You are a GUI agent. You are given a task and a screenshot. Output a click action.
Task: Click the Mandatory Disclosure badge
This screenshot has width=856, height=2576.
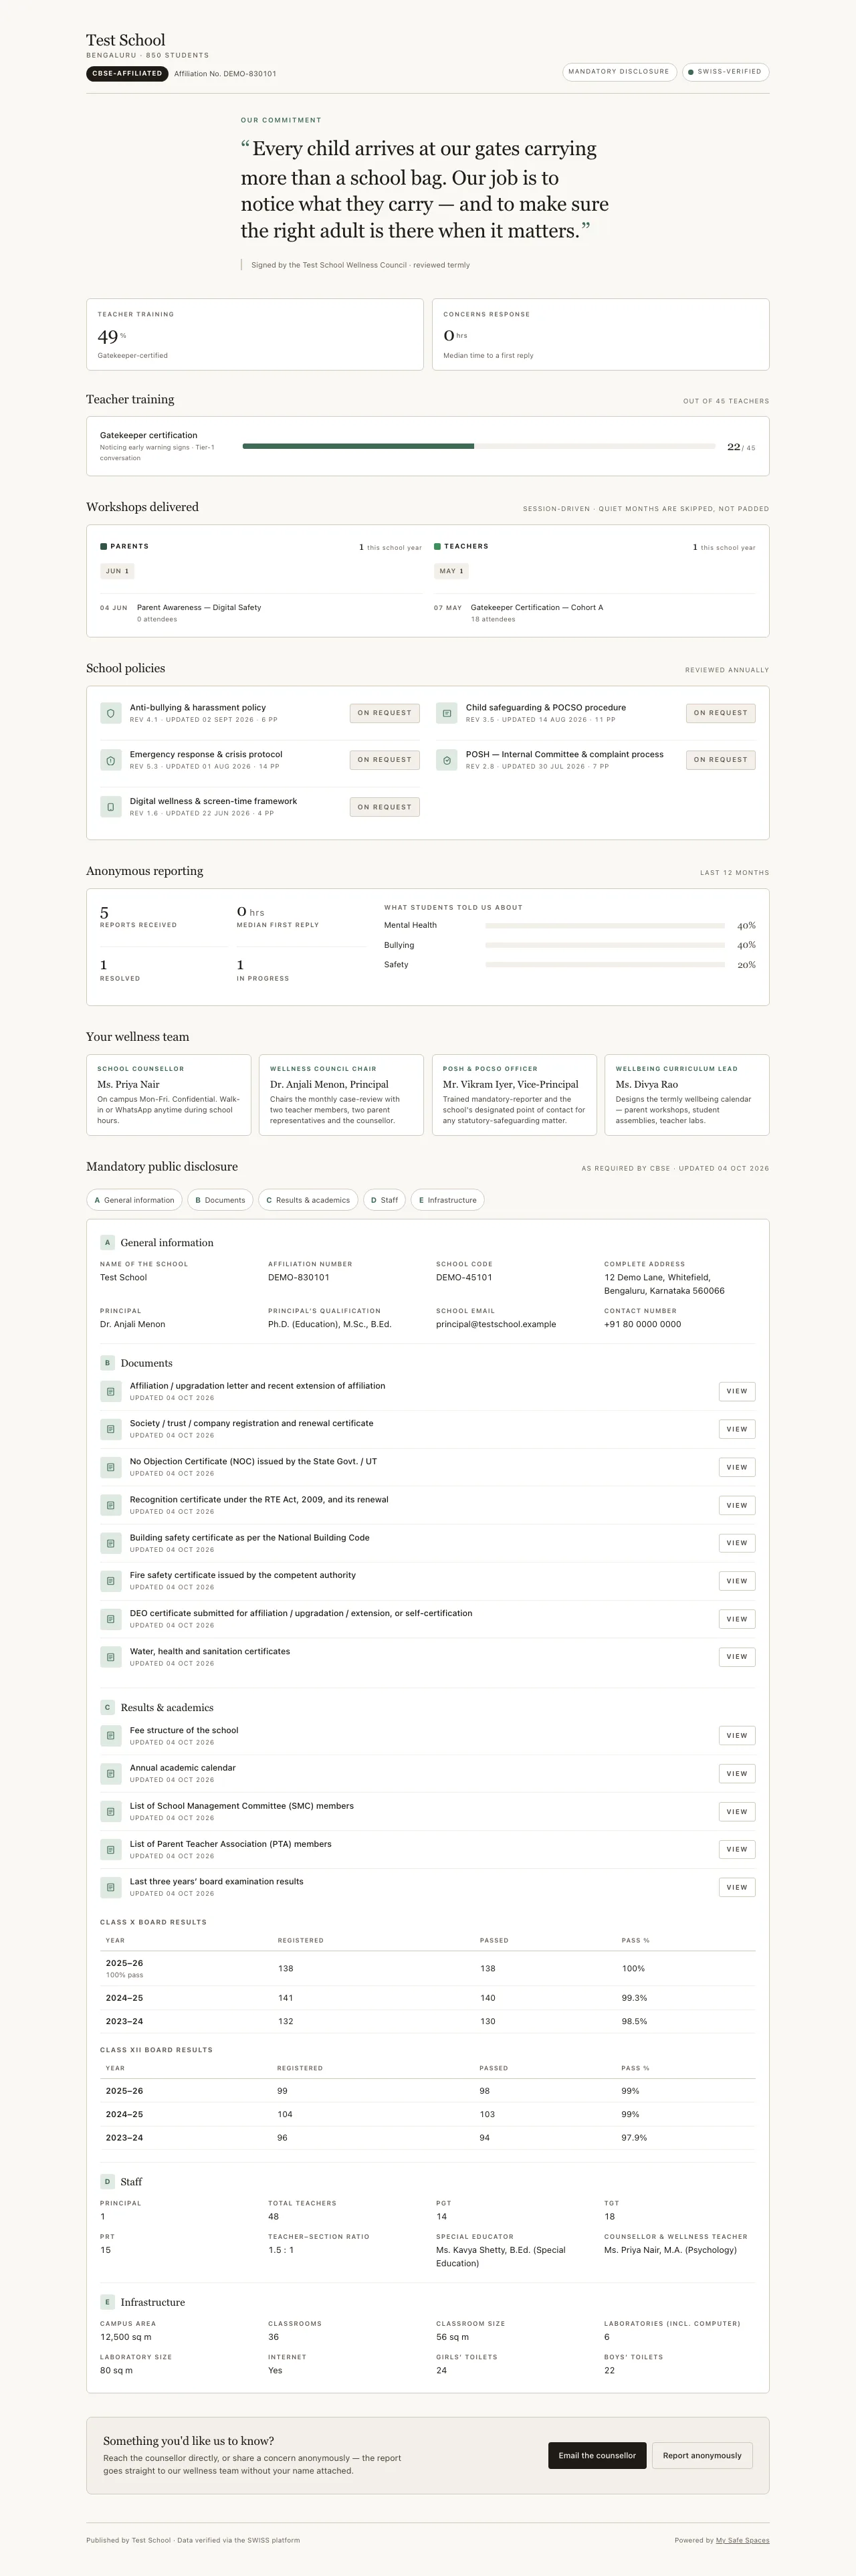pyautogui.click(x=619, y=72)
